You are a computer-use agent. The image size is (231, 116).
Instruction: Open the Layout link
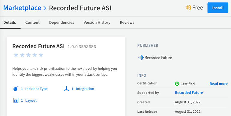tap(31, 100)
